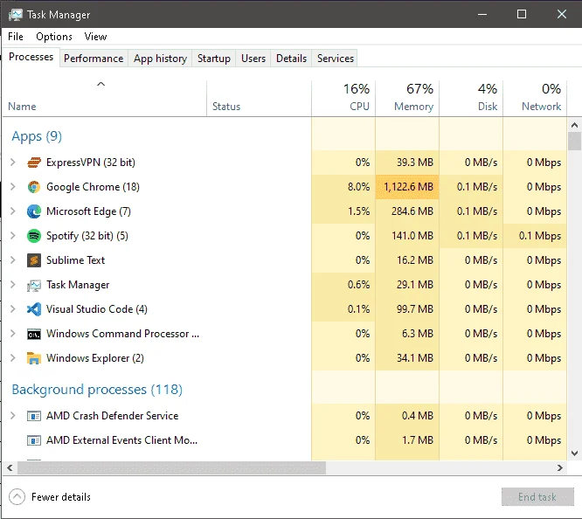Collapse view with Fewer details
This screenshot has width=582, height=519.
(x=50, y=497)
